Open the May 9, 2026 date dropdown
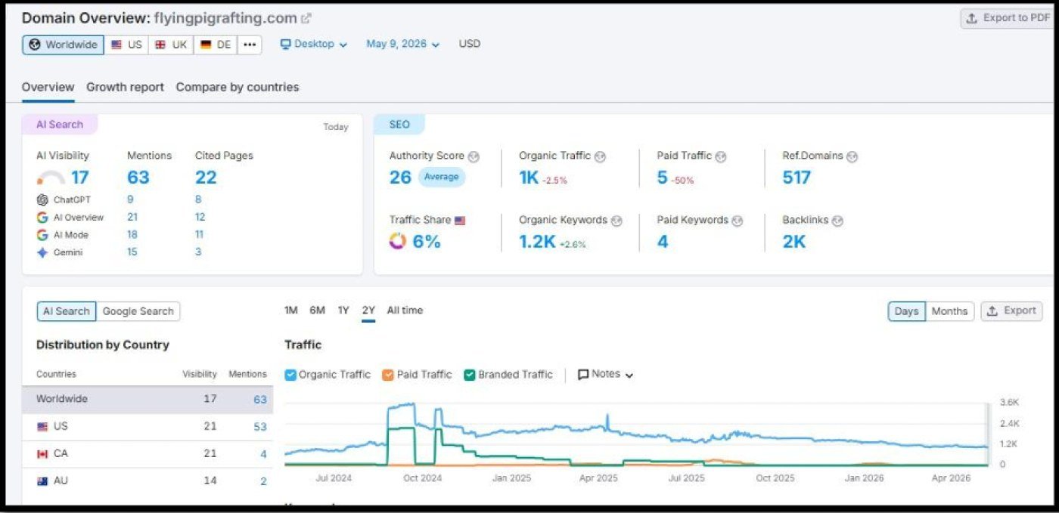The height and width of the screenshot is (513, 1059). [x=402, y=44]
